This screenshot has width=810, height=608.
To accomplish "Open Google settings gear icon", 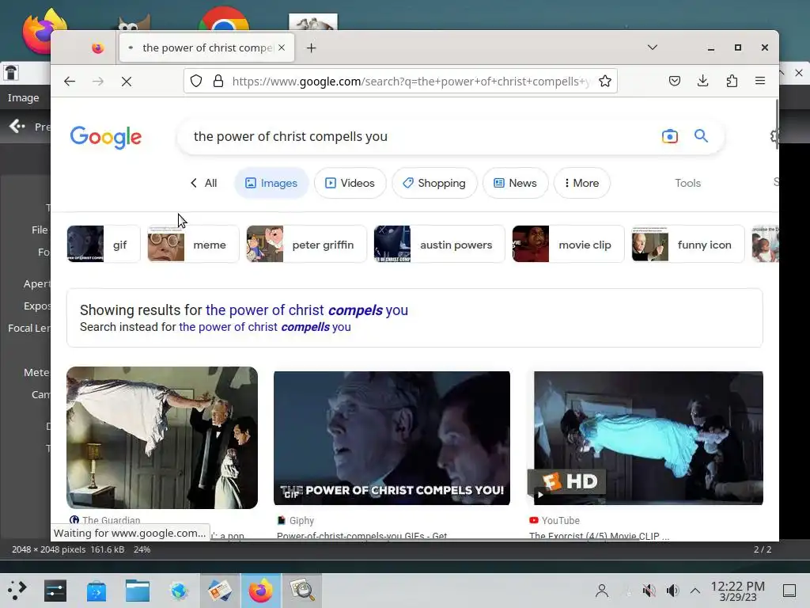I will click(x=774, y=136).
